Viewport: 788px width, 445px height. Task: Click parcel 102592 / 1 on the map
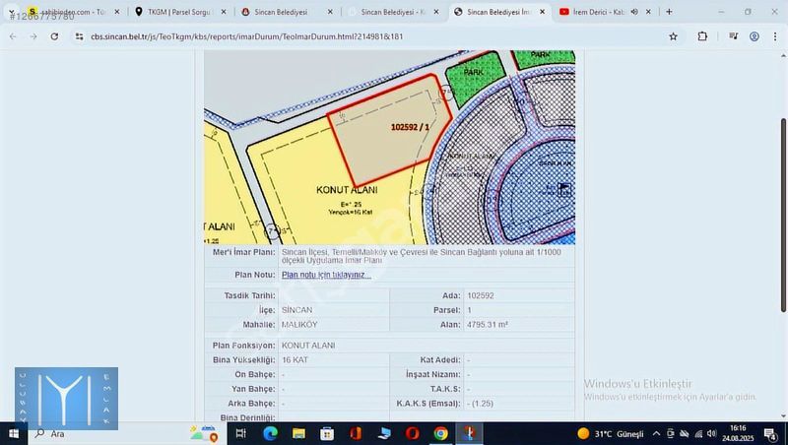[x=384, y=133]
